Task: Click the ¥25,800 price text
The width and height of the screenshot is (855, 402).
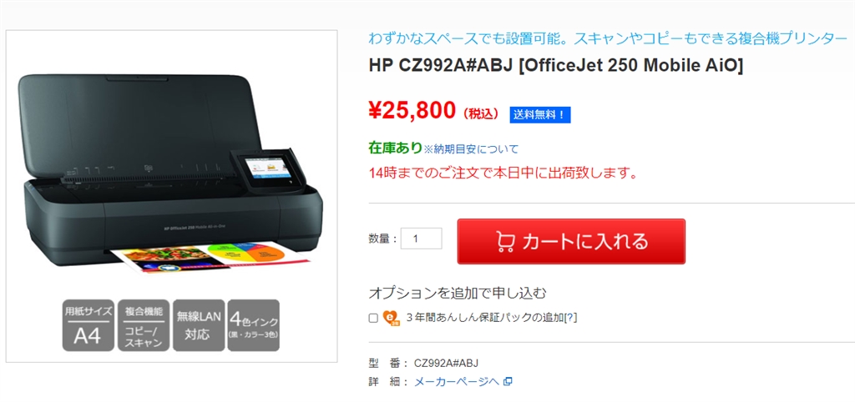Action: (x=412, y=111)
